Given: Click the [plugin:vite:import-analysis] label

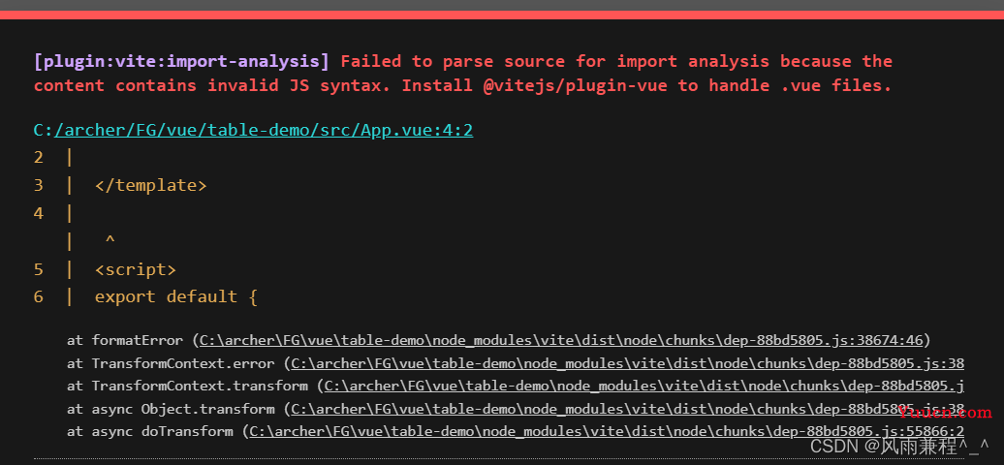Looking at the screenshot, I should point(181,61).
